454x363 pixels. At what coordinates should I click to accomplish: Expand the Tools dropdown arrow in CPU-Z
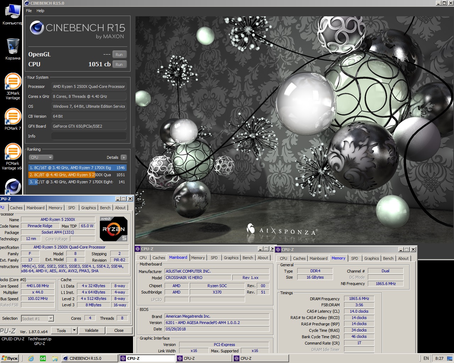point(74,330)
